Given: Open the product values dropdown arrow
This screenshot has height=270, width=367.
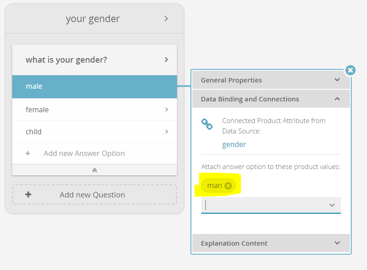Looking at the screenshot, I should 332,205.
